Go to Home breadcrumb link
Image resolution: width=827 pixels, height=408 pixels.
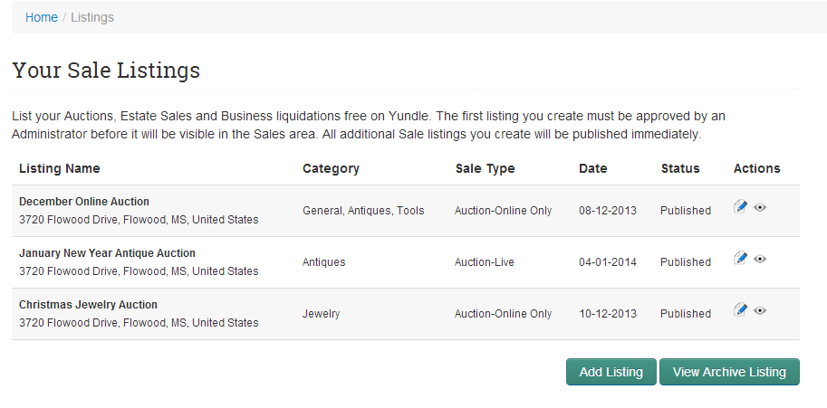point(41,17)
